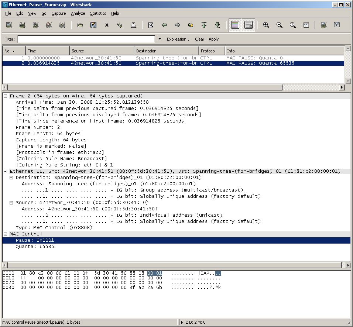Zoom out toolbar icon
Image resolution: width=353 pixels, height=327 pixels.
(280, 25)
